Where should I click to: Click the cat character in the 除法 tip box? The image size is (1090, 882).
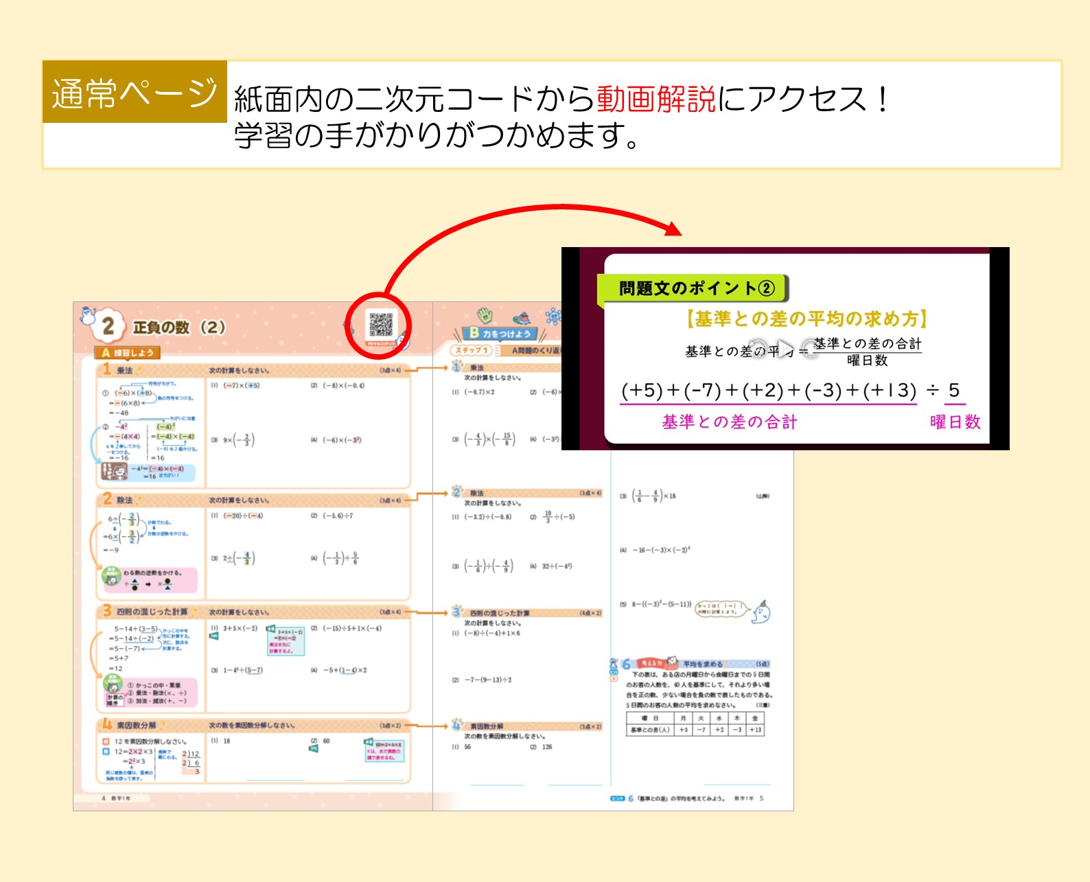(x=112, y=578)
